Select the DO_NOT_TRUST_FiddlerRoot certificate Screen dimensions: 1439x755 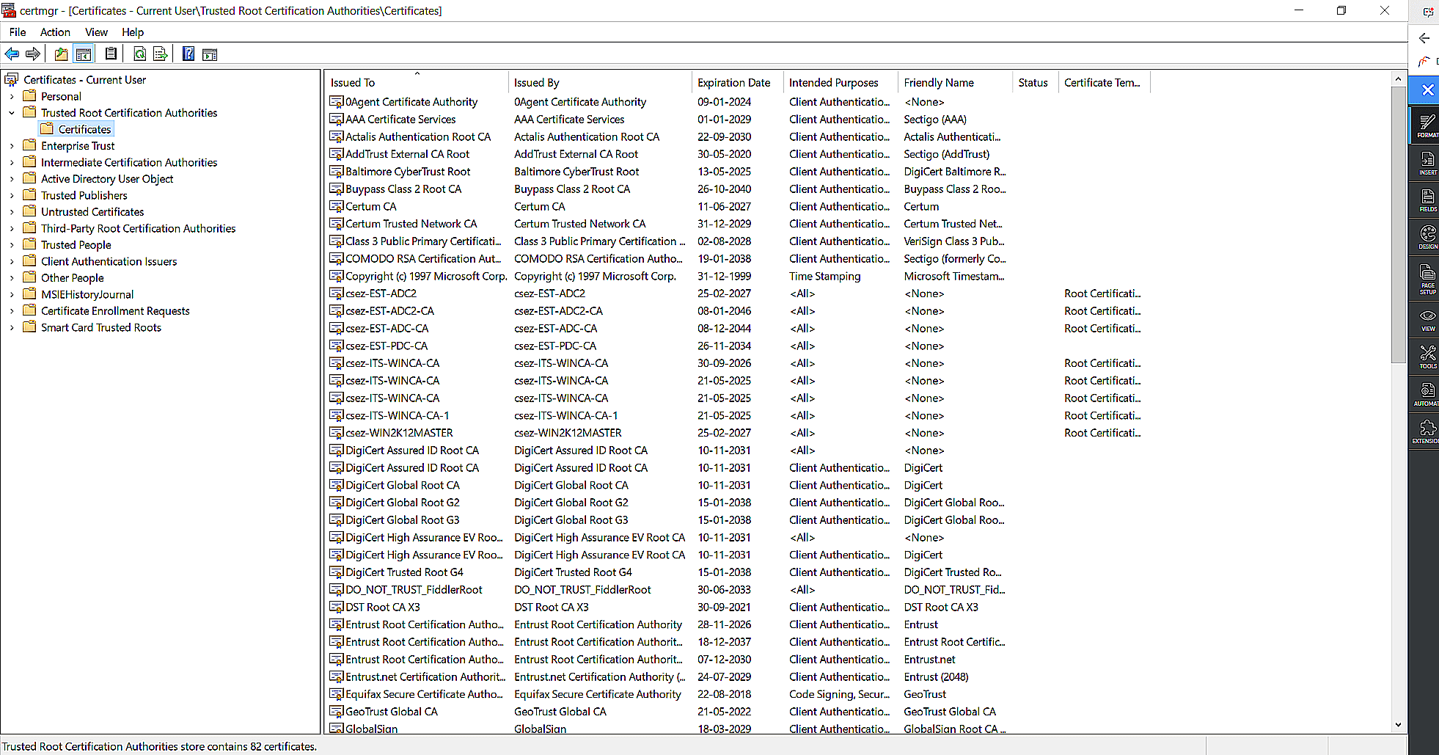[413, 589]
